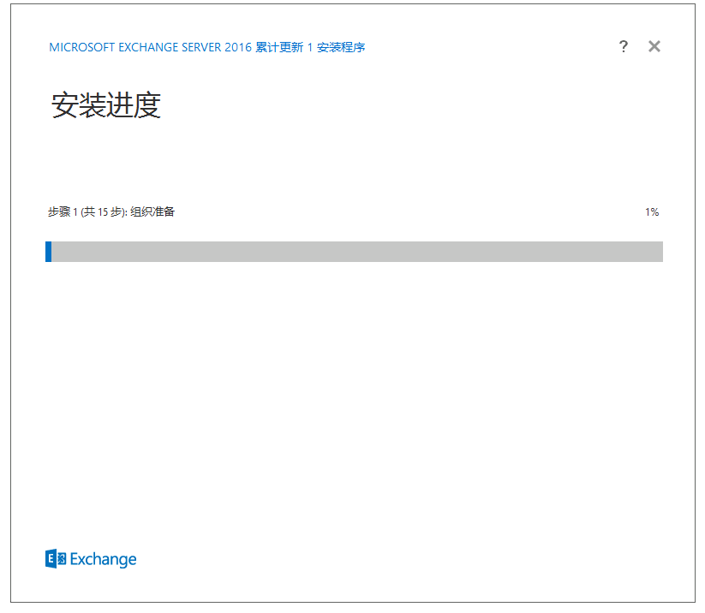Screen dimensions: 705x613
Task: Open setup help via question mark icon
Action: pos(623,46)
